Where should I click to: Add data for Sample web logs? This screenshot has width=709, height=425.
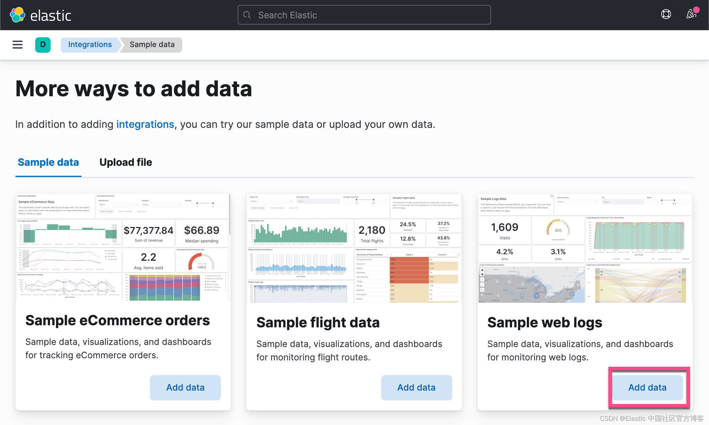click(x=647, y=387)
